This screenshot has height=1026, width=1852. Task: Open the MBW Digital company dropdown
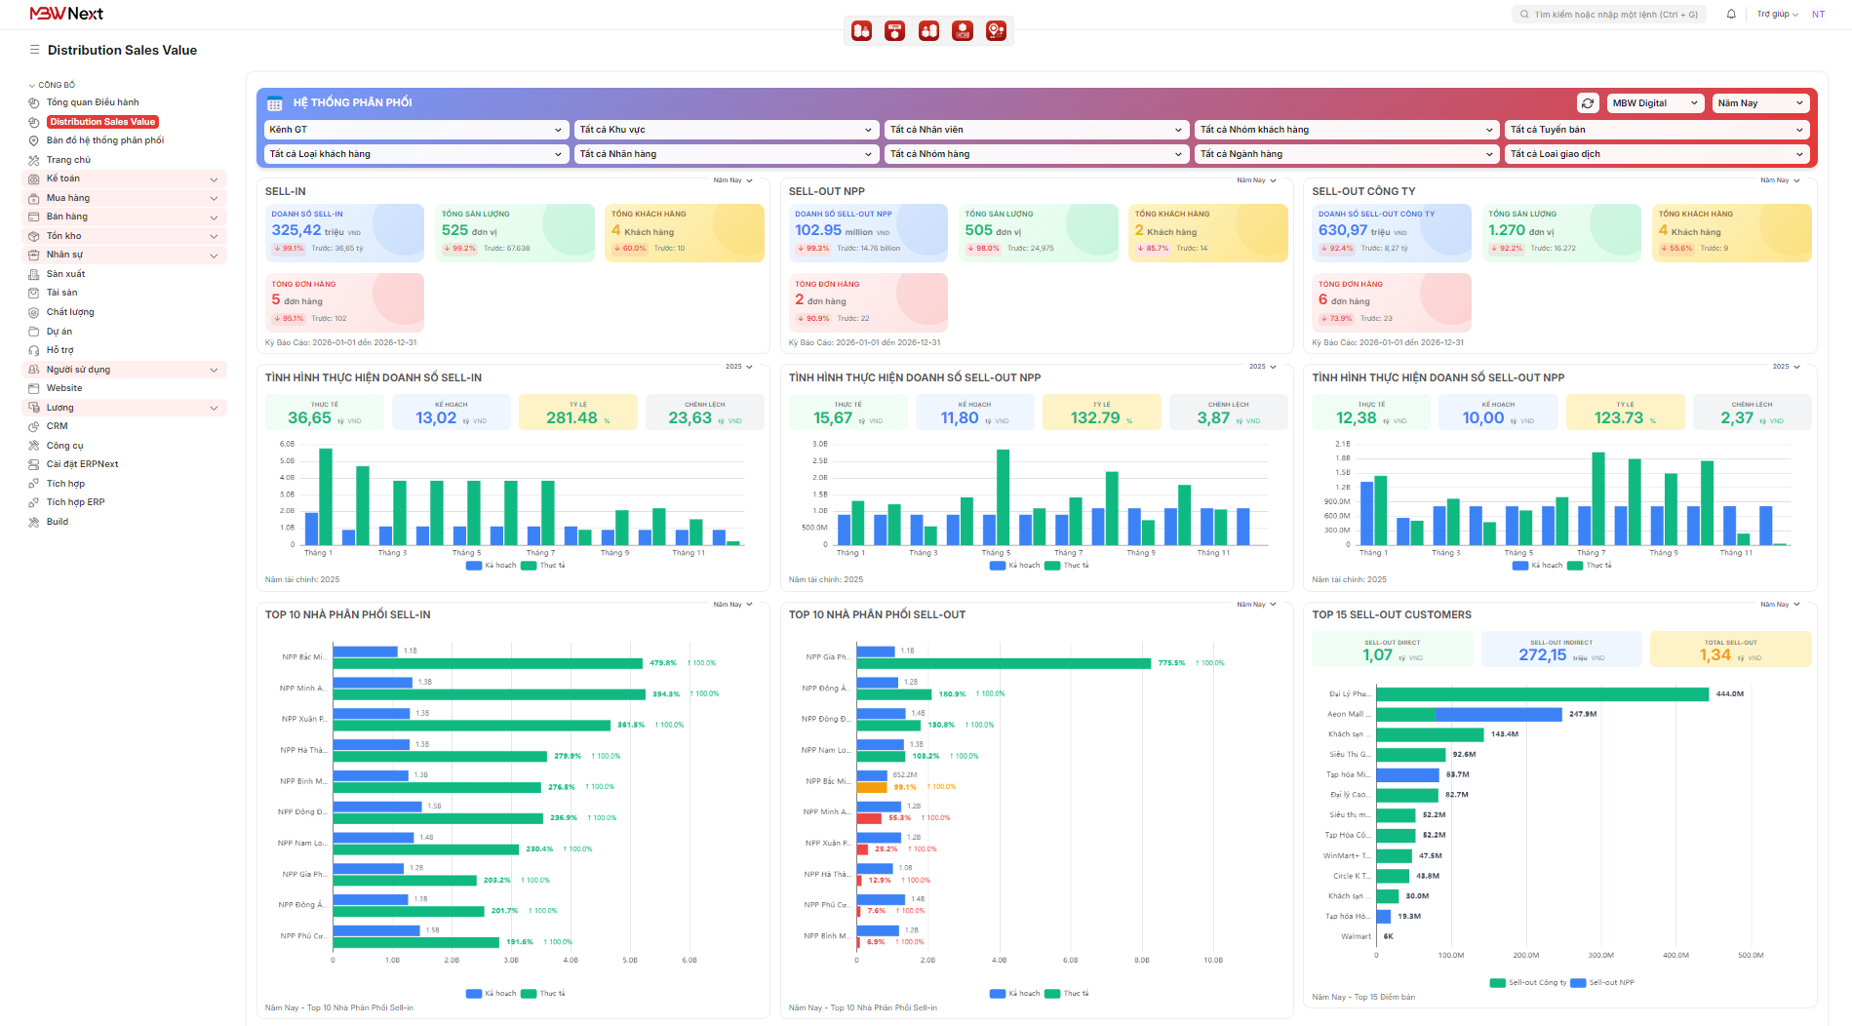pyautogui.click(x=1655, y=103)
